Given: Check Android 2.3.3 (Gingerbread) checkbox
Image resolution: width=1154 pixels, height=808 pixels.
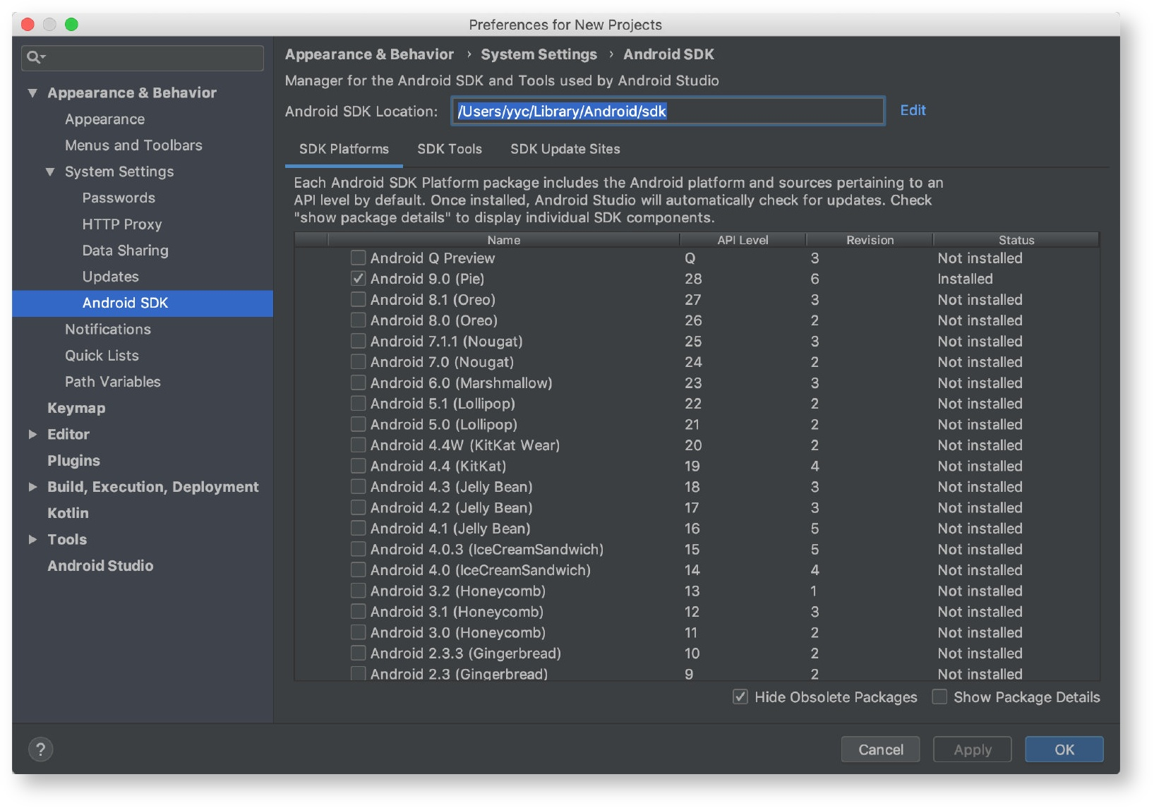Looking at the screenshot, I should pyautogui.click(x=359, y=653).
